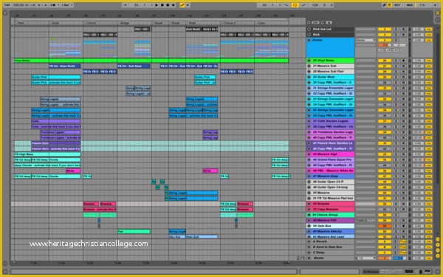
Task: Show or hide the detail view
Action: 437,272
